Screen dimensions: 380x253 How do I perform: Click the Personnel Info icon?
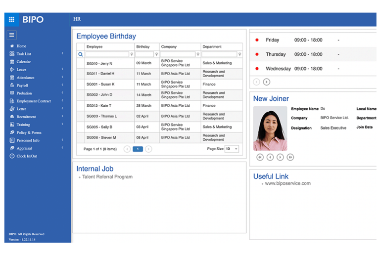click(x=12, y=140)
